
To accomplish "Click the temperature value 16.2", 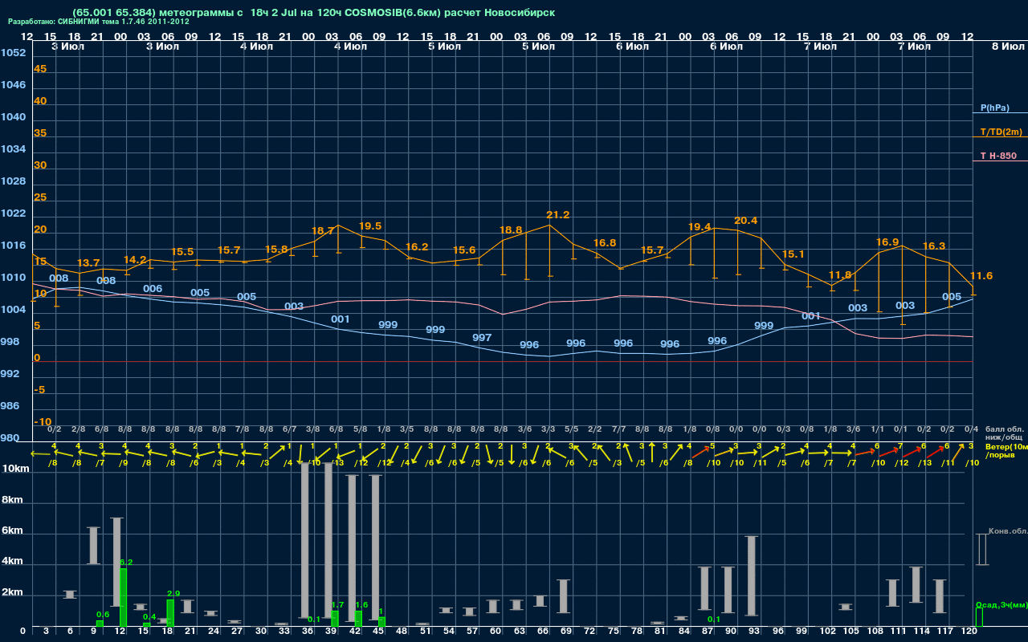I will 417,246.
